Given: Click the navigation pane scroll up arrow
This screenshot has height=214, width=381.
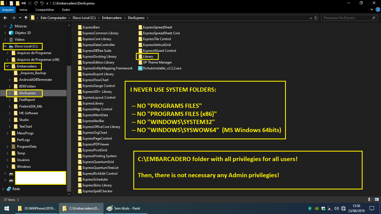Looking at the screenshot, I should [x=69, y=25].
